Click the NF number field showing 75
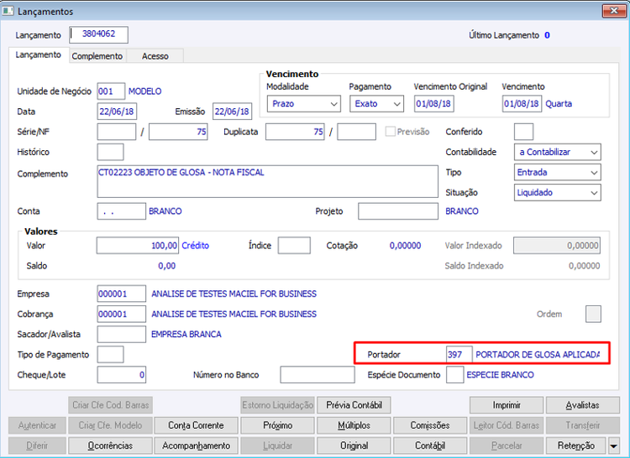Screen dimensions: 630x458 (x=178, y=132)
